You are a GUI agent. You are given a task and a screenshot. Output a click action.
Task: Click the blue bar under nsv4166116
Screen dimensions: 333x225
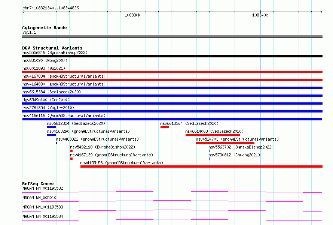172,119
